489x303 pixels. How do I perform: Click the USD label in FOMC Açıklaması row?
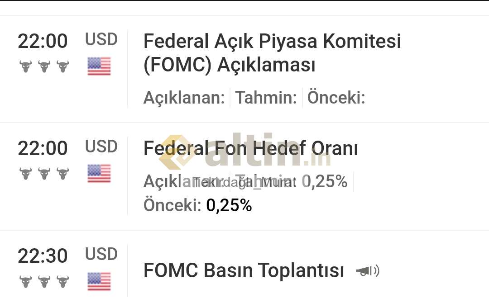[101, 39]
